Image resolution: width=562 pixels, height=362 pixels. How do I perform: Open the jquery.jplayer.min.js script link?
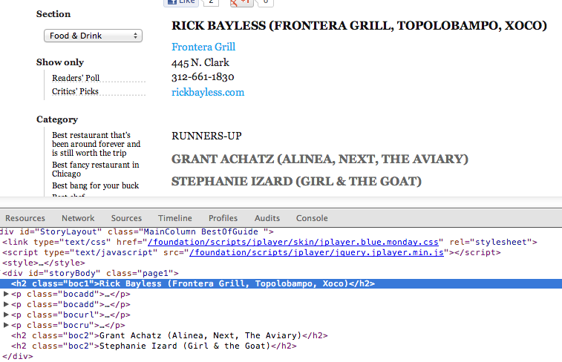(316, 252)
